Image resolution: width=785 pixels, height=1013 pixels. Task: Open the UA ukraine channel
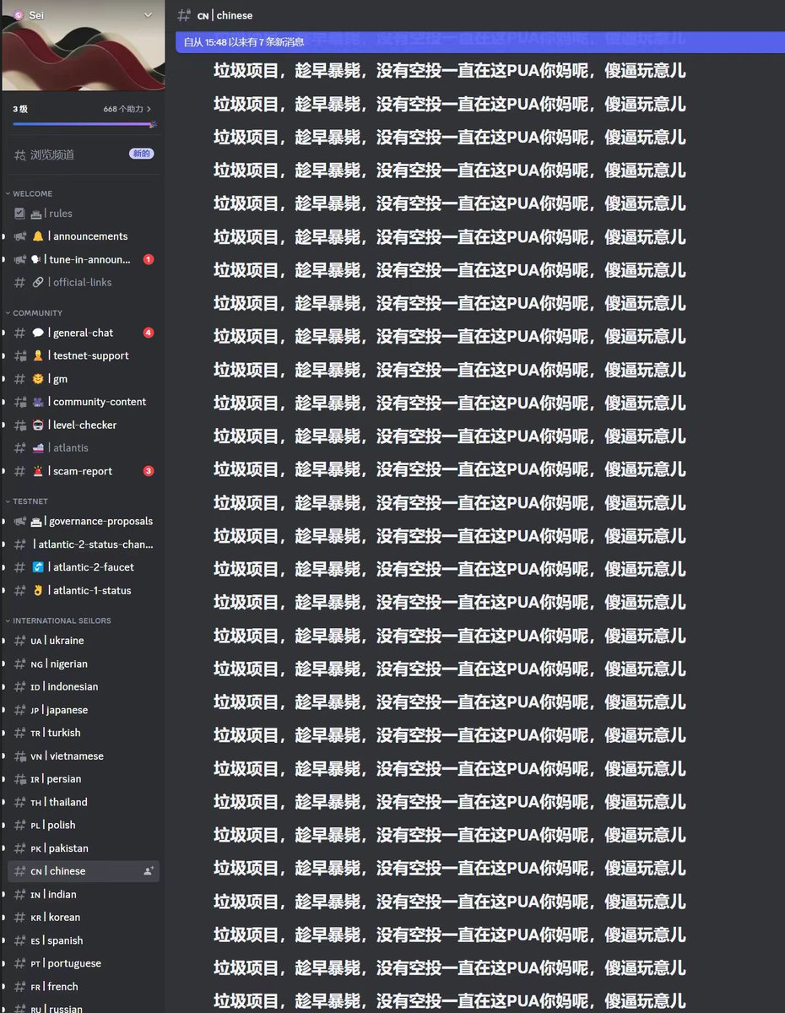coord(83,641)
